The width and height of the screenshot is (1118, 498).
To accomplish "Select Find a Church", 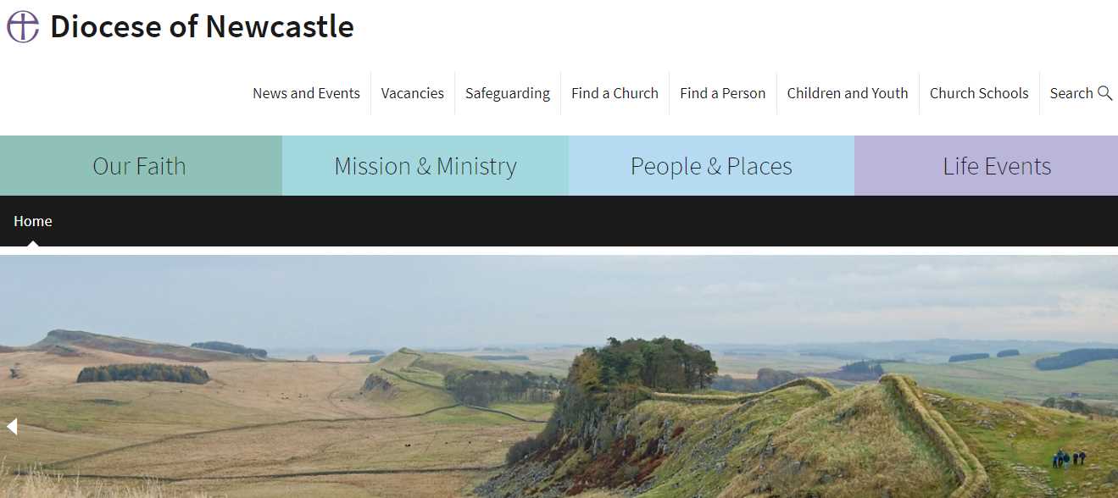I will click(615, 93).
